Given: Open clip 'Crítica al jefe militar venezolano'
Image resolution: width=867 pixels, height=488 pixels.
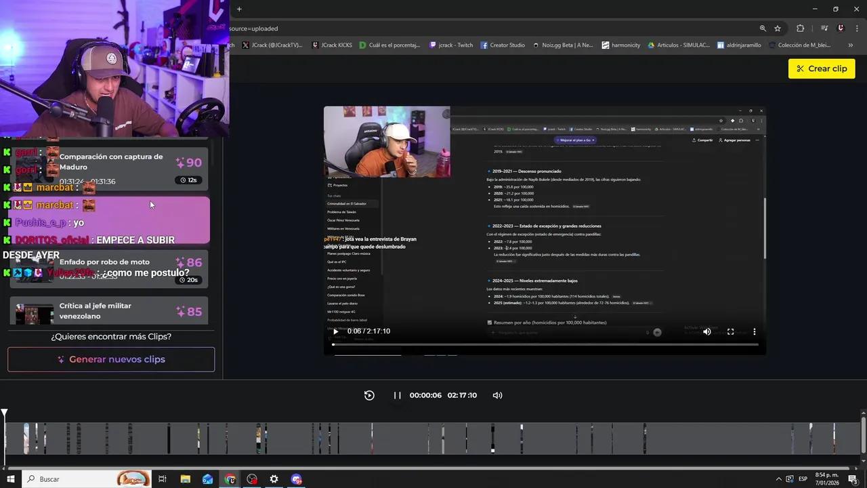Looking at the screenshot, I should (108, 311).
